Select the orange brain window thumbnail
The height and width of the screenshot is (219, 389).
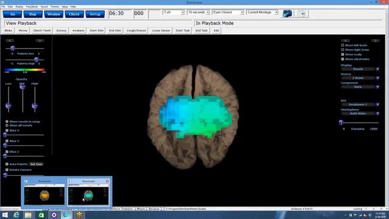[x=44, y=195]
